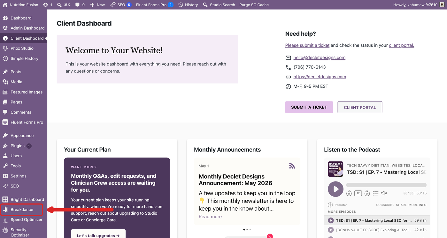The width and height of the screenshot is (447, 238).
Task: Play the podcast with the large play button
Action: (x=335, y=189)
